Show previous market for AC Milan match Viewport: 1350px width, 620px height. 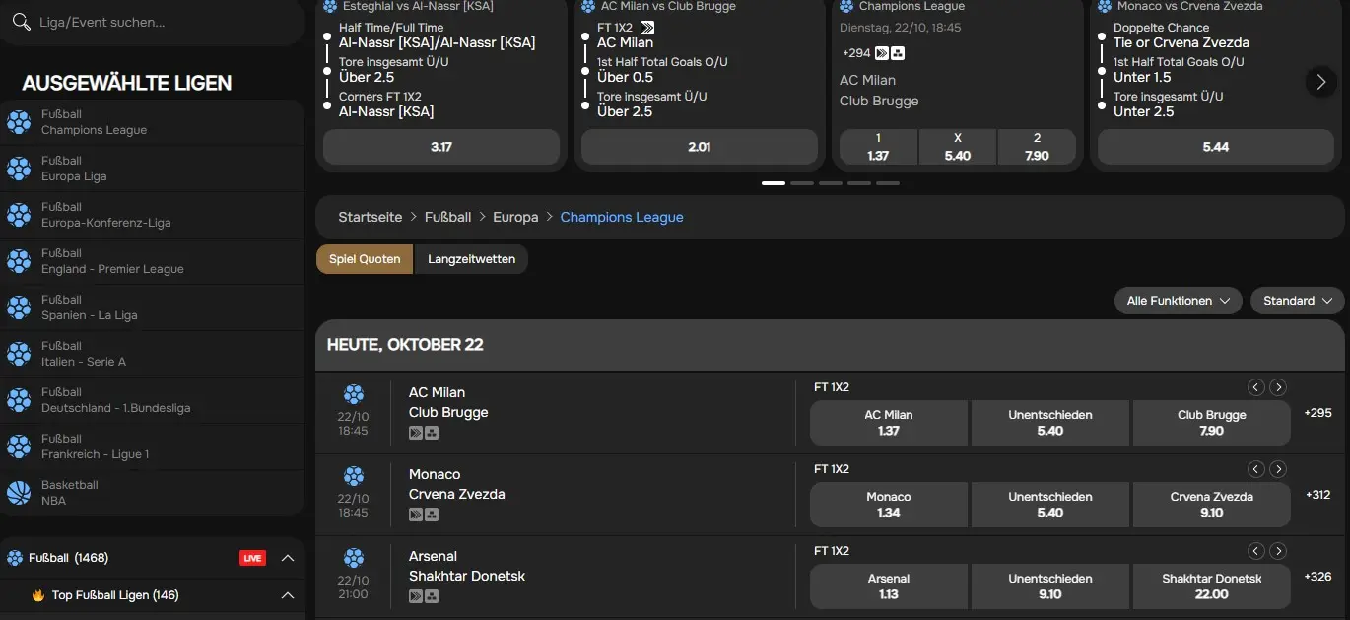1256,387
